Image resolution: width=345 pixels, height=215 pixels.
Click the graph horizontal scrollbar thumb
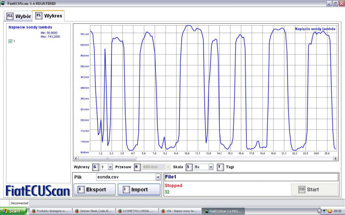(107, 158)
